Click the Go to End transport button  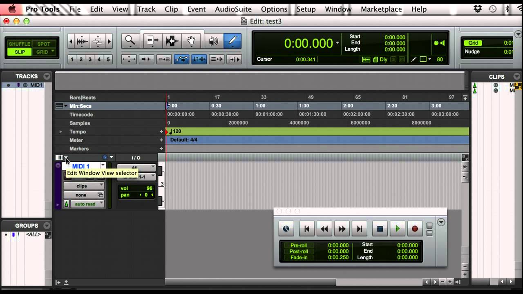point(360,229)
